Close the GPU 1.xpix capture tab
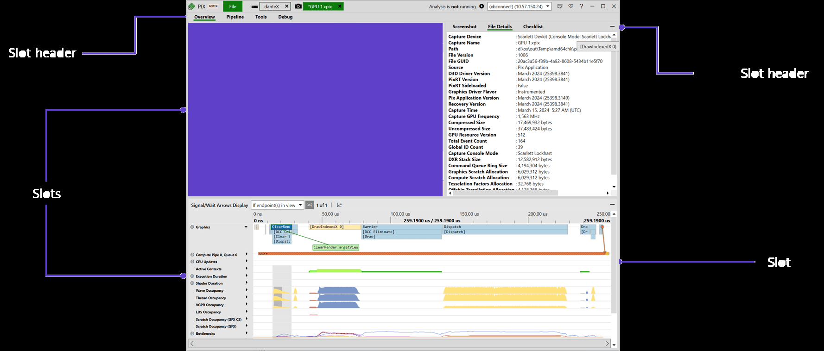The width and height of the screenshot is (824, 351). pyautogui.click(x=340, y=6)
